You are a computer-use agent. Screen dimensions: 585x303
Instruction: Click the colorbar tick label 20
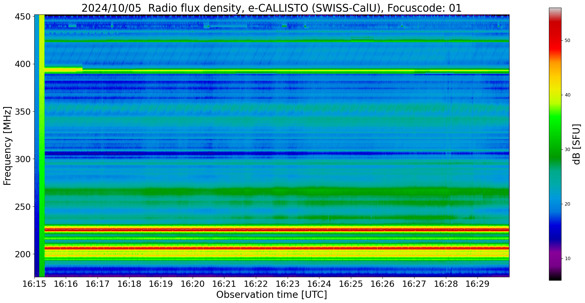point(567,204)
